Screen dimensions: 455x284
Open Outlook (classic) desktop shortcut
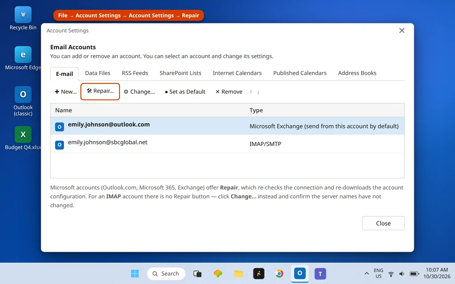[23, 101]
